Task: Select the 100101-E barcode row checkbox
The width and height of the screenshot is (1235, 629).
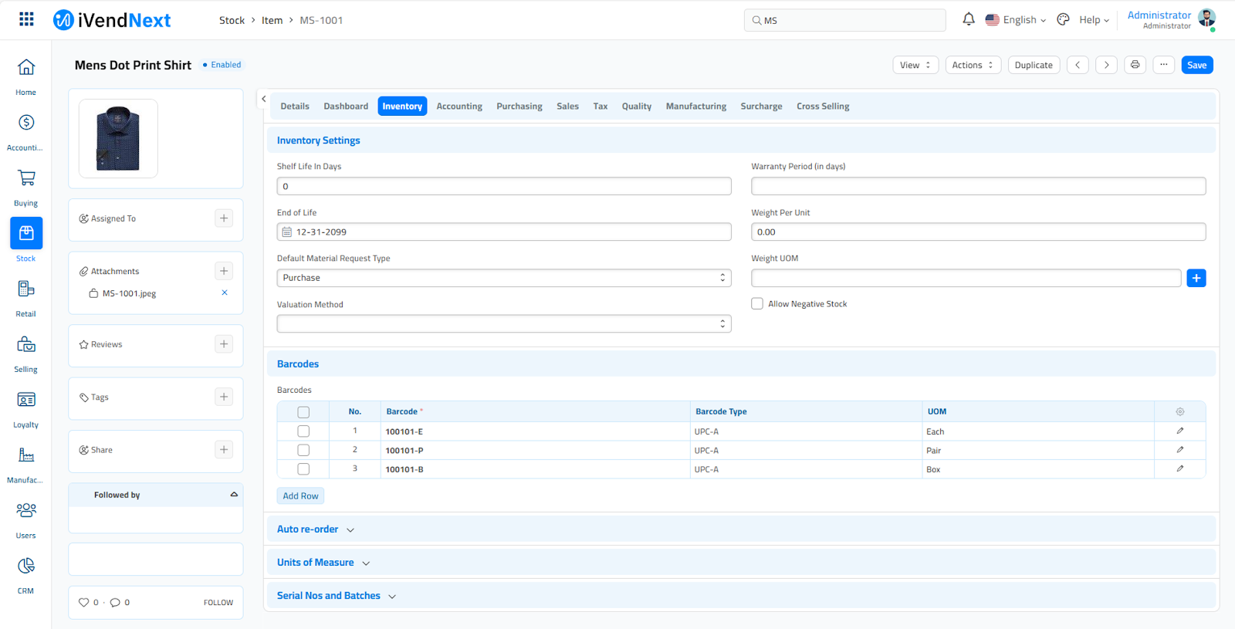Action: pos(303,431)
